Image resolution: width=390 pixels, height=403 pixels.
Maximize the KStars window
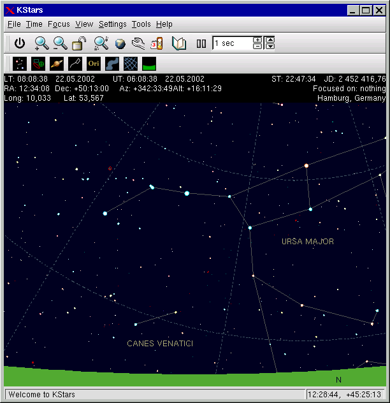point(366,11)
